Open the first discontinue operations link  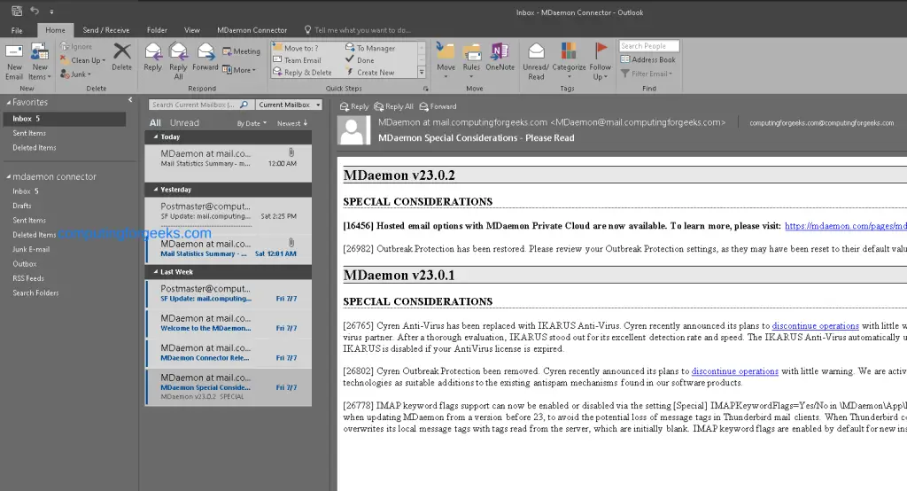click(815, 326)
